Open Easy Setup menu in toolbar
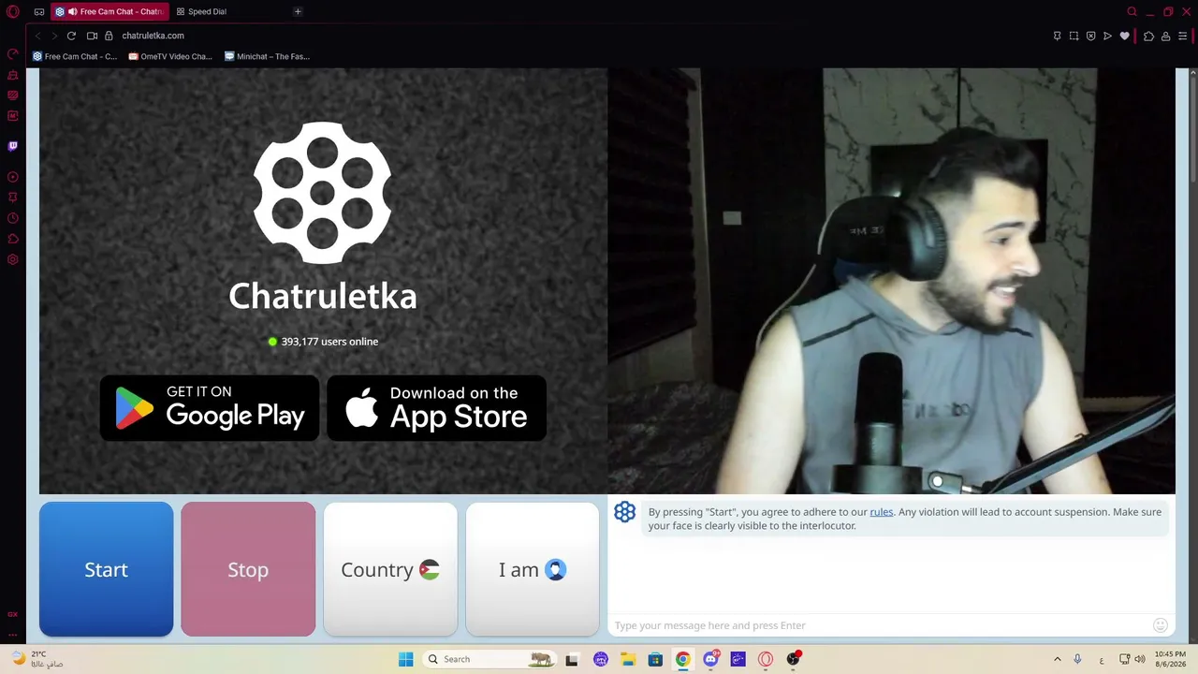 point(1182,36)
